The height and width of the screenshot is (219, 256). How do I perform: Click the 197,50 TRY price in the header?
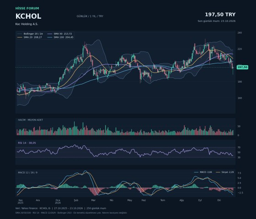(220, 15)
